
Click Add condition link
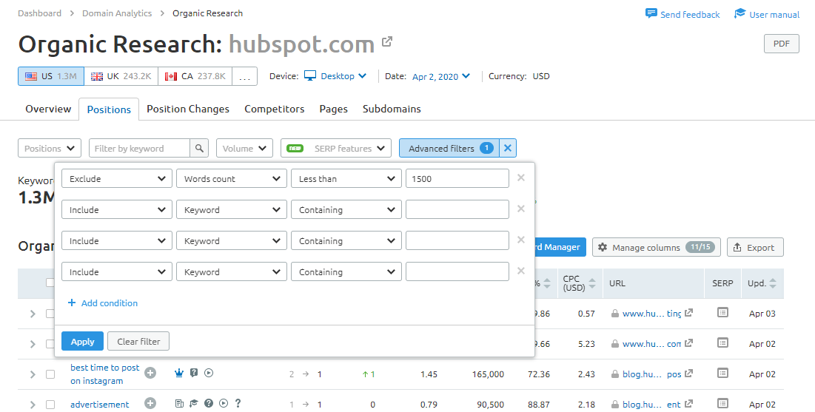[102, 303]
